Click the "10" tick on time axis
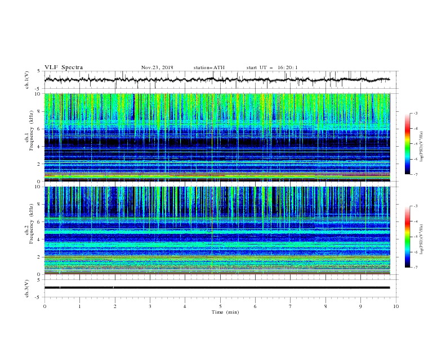The image size is (446, 344). click(x=396, y=306)
